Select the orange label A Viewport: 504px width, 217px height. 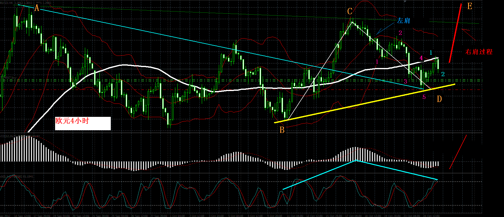[37, 8]
